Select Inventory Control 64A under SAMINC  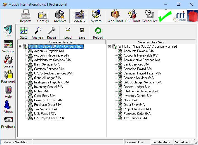pos(48,87)
